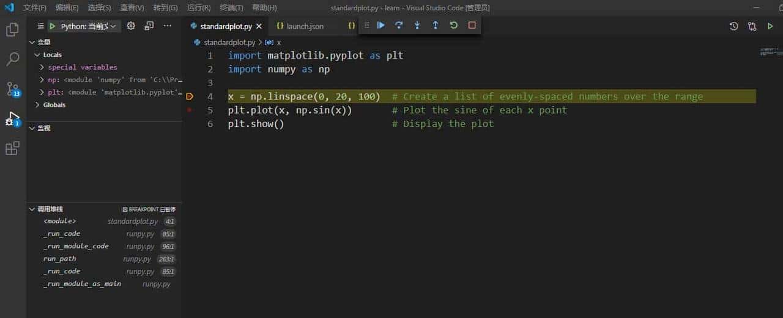This screenshot has height=318, width=783.
Task: Click the VS Code logo in title bar
Action: [x=9, y=7]
